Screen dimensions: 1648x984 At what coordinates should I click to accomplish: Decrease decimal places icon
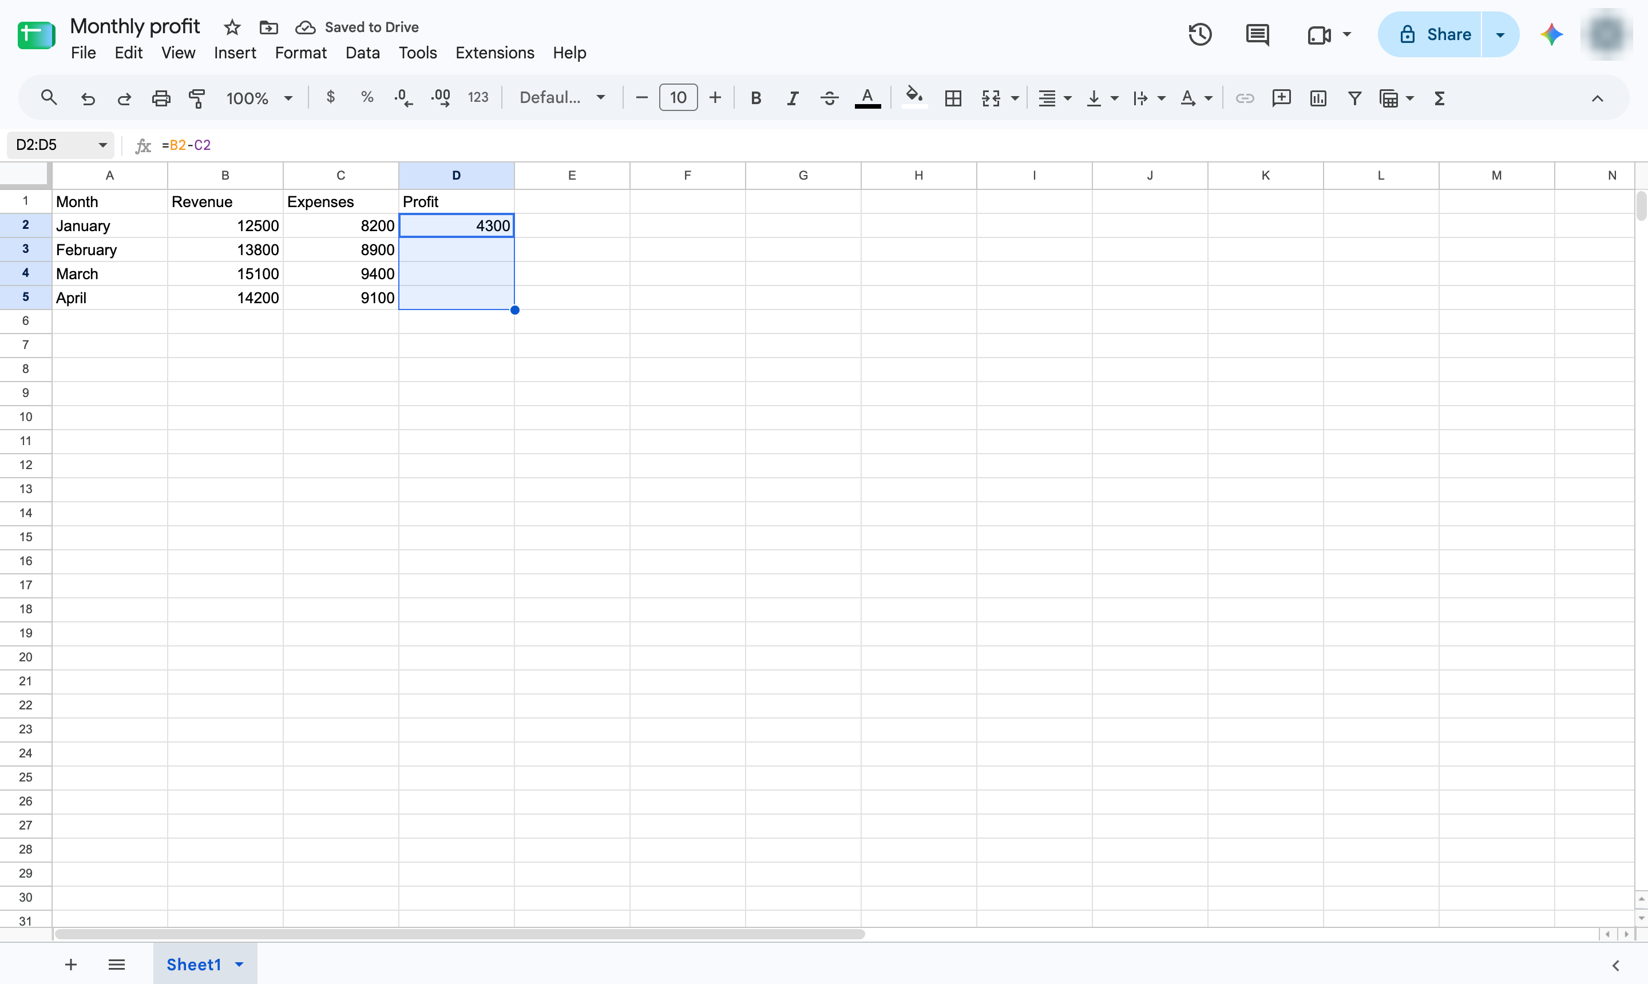[403, 98]
